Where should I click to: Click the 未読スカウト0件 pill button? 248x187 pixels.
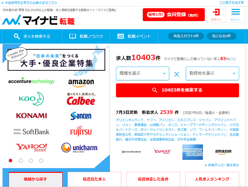click(x=186, y=36)
